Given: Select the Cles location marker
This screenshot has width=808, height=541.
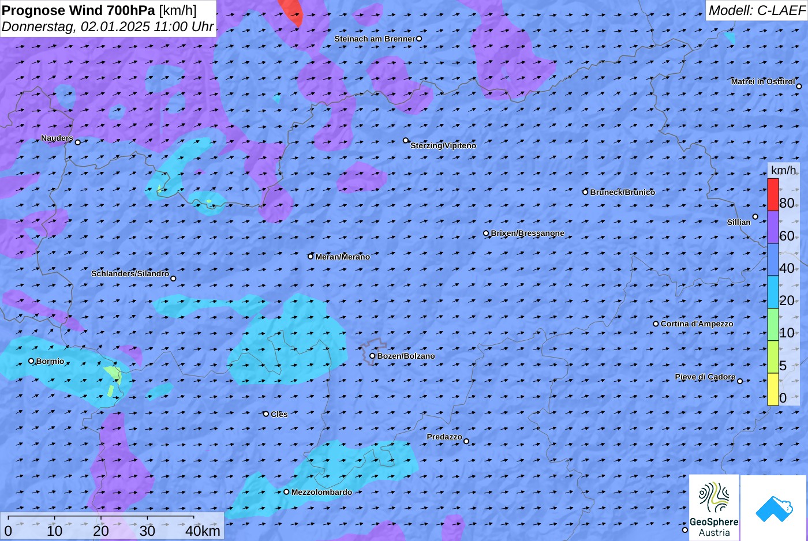Looking at the screenshot, I should point(266,414).
